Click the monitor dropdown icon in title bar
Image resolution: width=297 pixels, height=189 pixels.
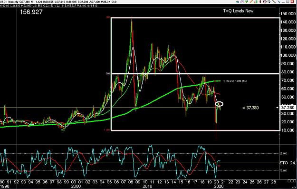pyautogui.click(x=269, y=2)
